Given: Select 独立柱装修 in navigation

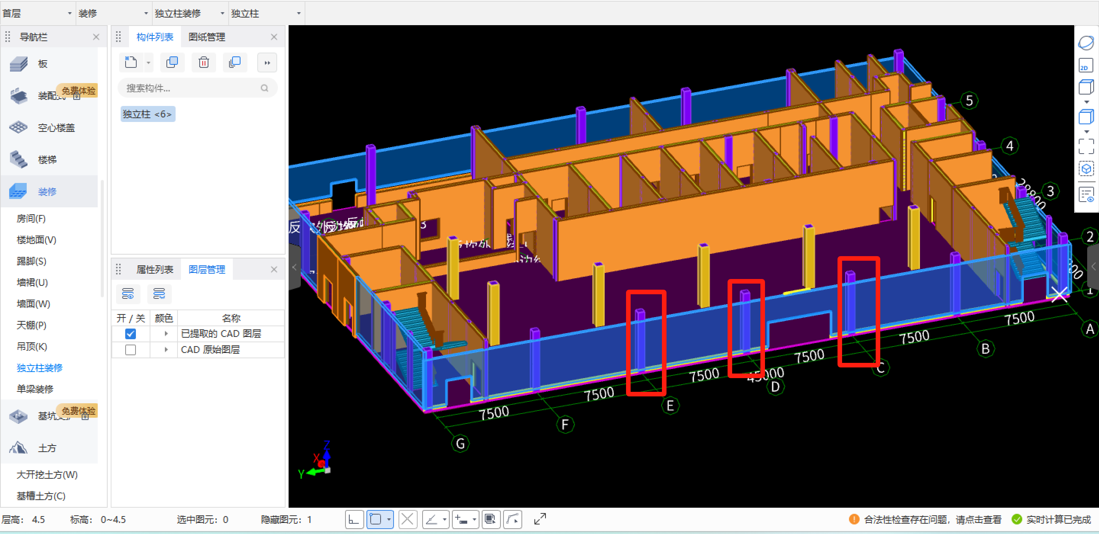Looking at the screenshot, I should (39, 367).
